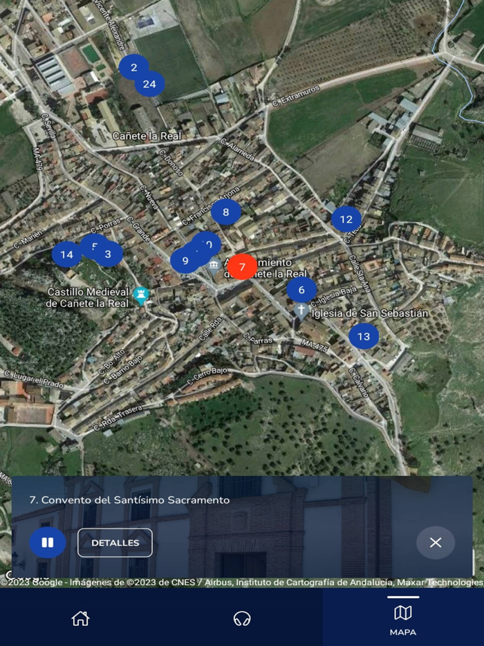Select map marker number 24
The width and height of the screenshot is (484, 646).
click(149, 84)
